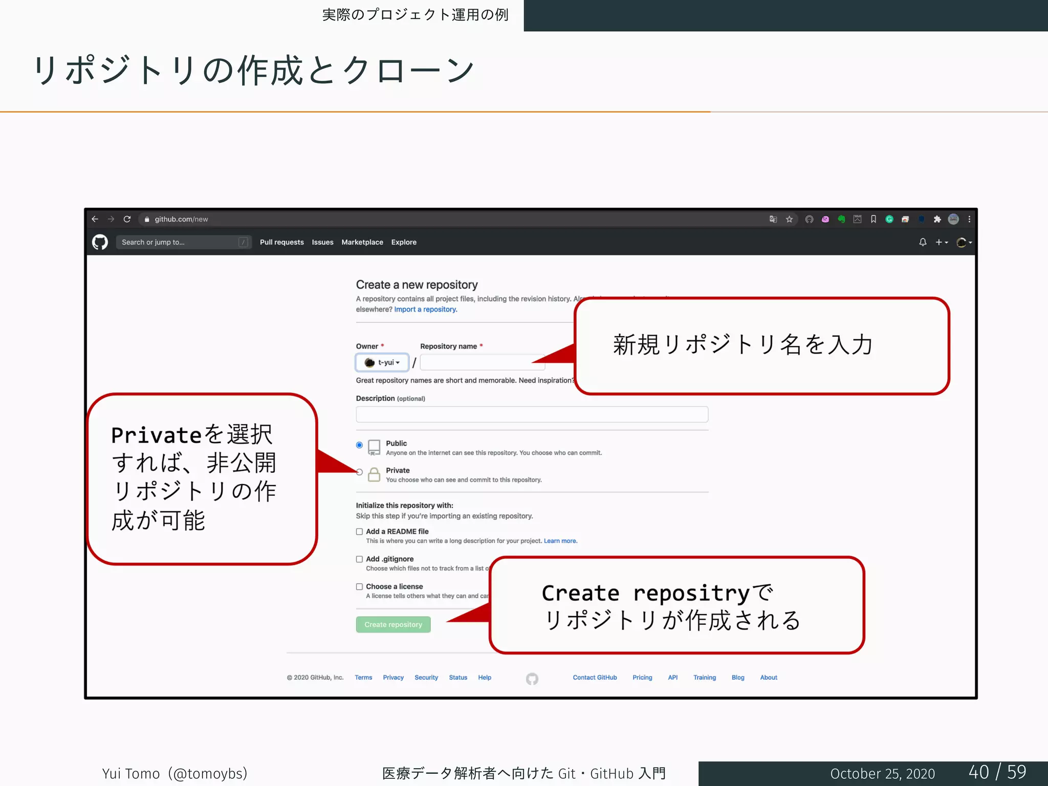Click Learn more link under README
1048x786 pixels.
[560, 541]
